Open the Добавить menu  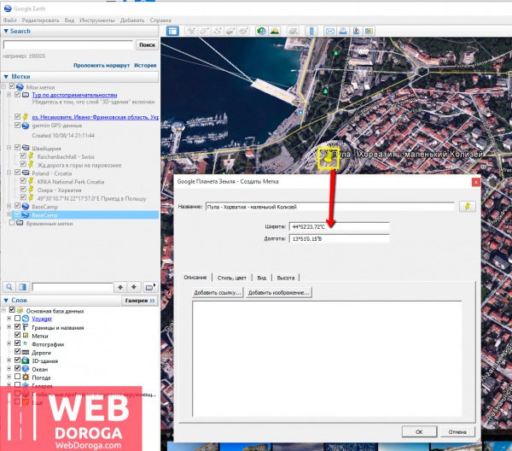pyautogui.click(x=132, y=20)
